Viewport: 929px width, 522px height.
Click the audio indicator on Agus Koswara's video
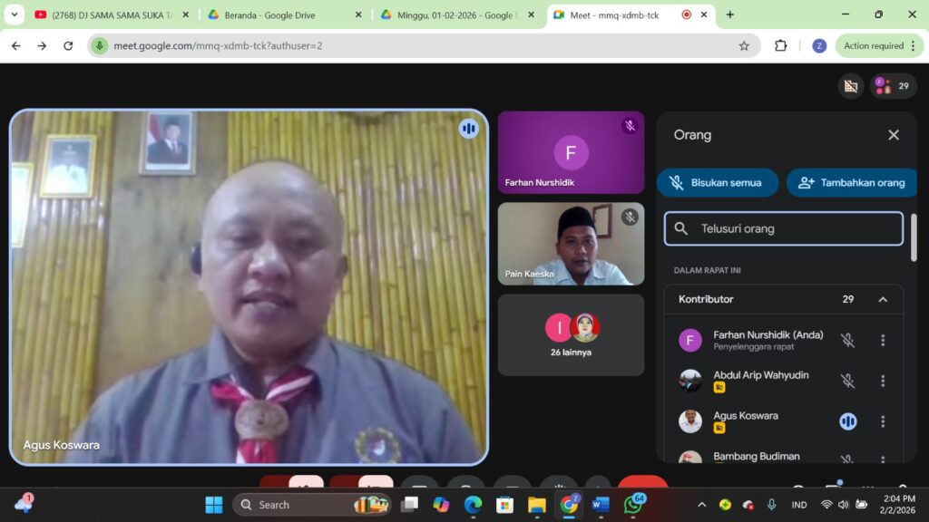click(x=468, y=129)
